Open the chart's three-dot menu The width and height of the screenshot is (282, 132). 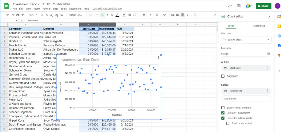pos(158,58)
